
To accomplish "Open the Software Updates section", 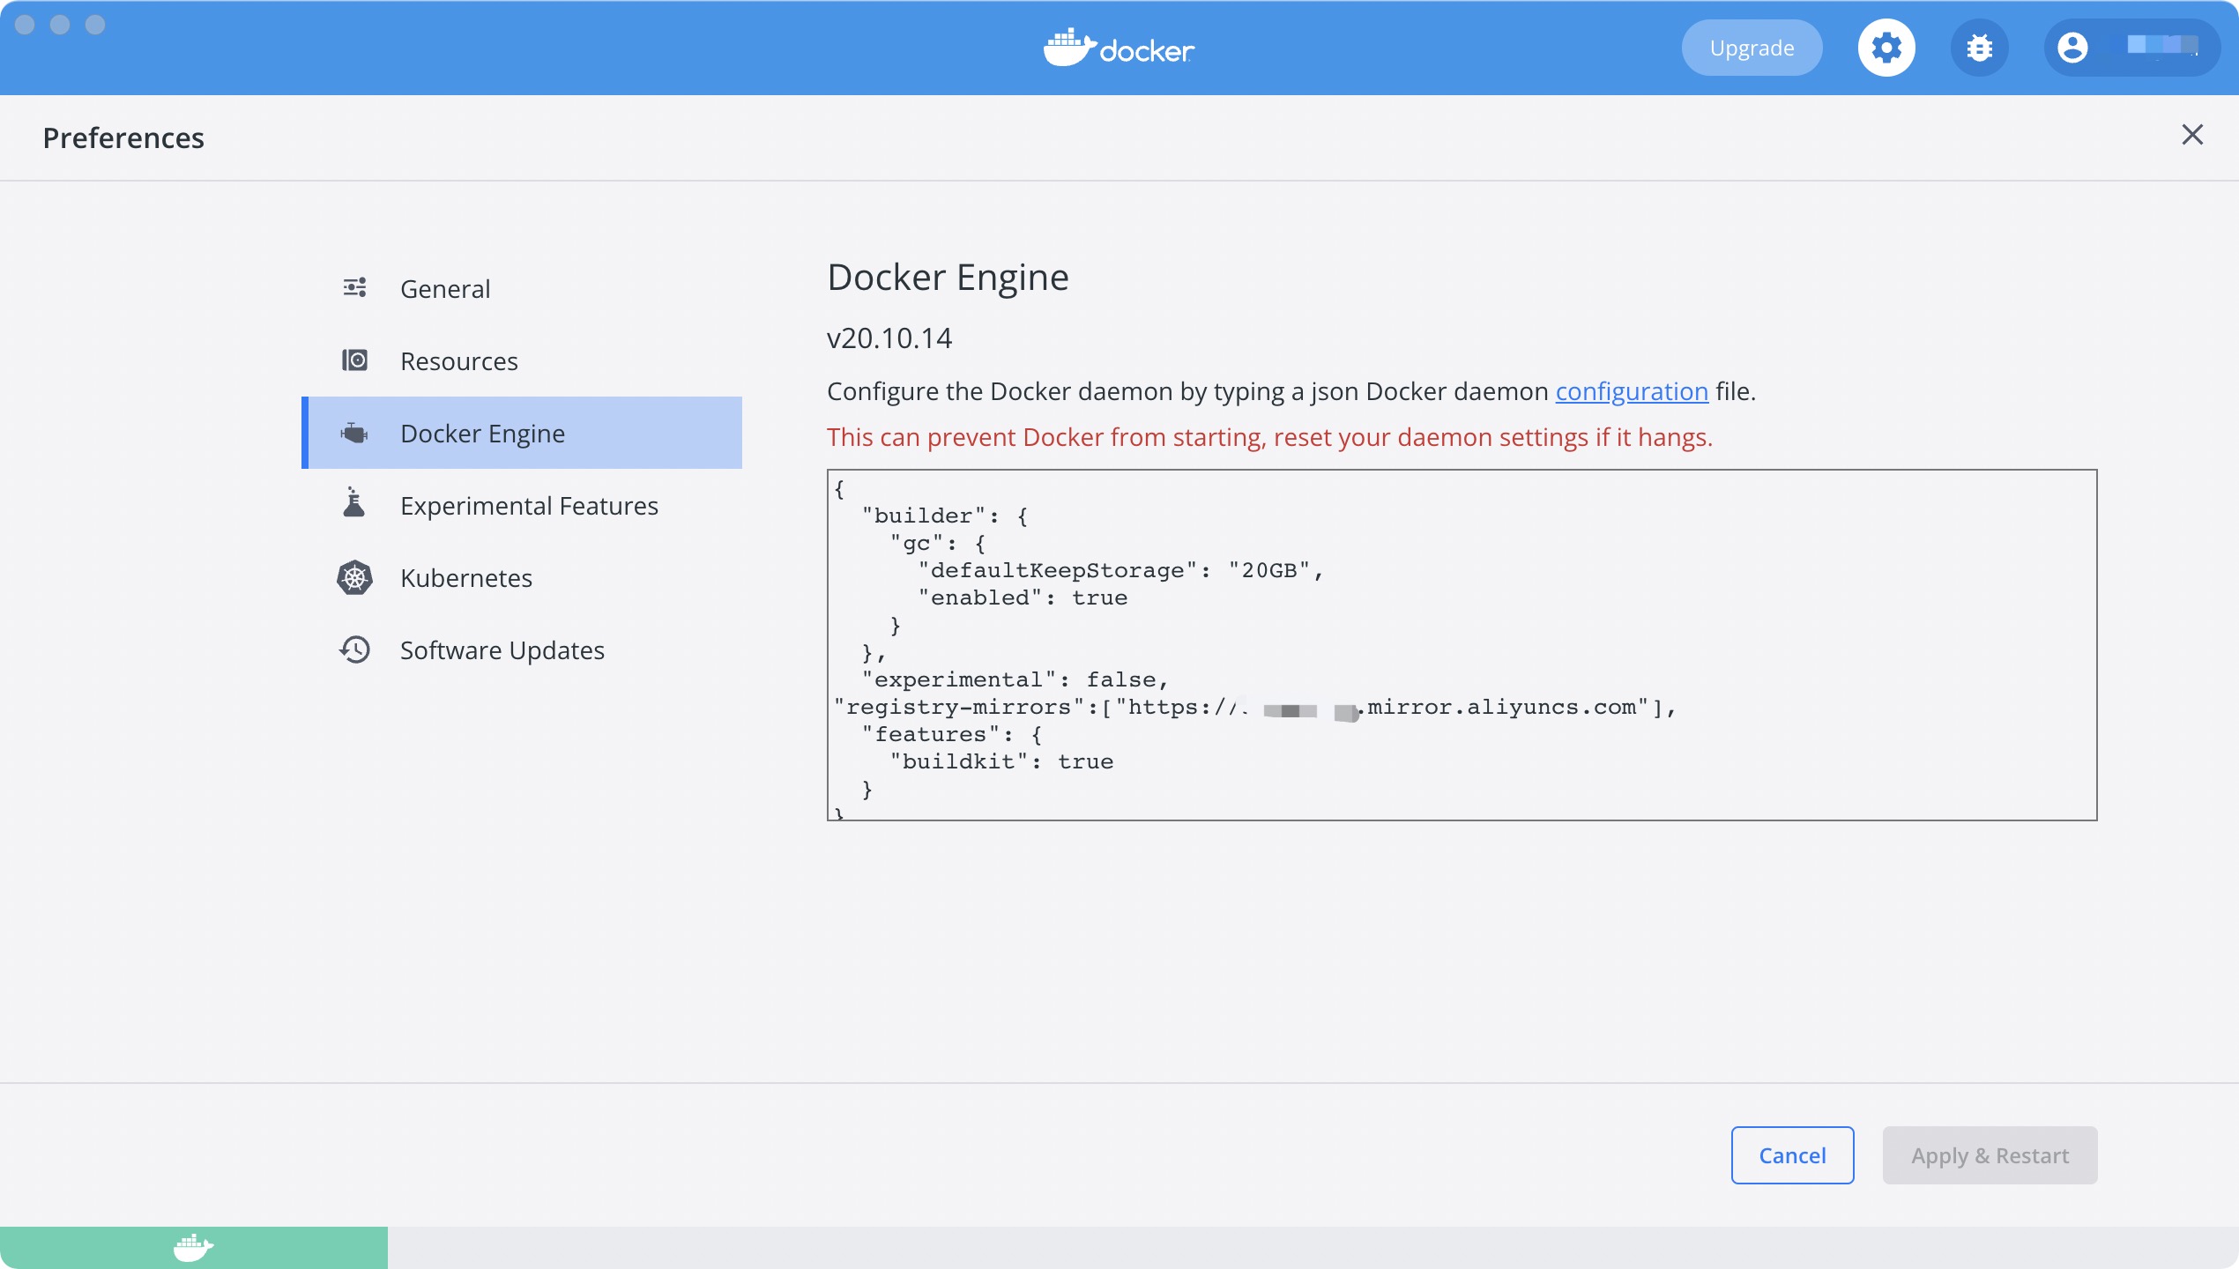I will click(x=502, y=650).
